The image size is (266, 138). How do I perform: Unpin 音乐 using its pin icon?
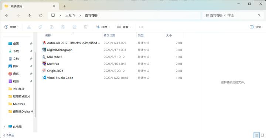coord(31,74)
